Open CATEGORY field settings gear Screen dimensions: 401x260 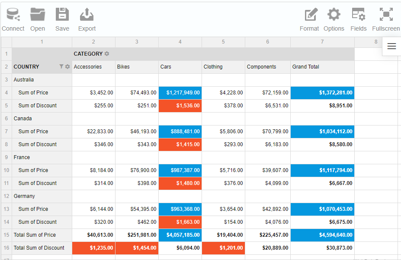click(107, 54)
